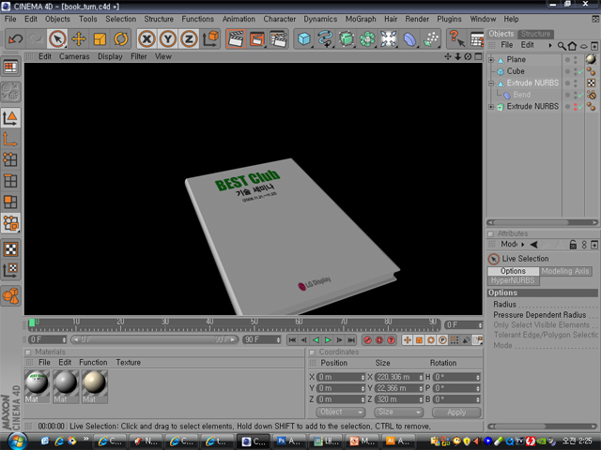Render the active view
Viewport: 601px width, 450px height.
pos(236,39)
